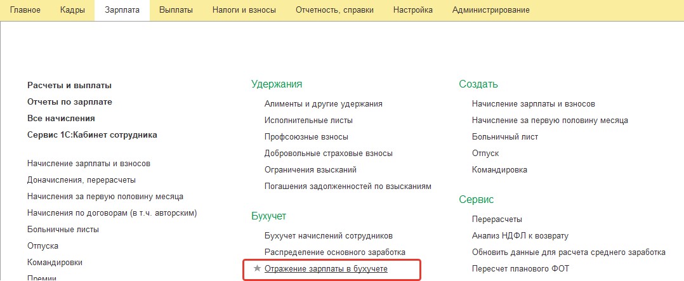The width and height of the screenshot is (684, 281).
Task: Open the Выплаты section tab
Action: point(176,10)
